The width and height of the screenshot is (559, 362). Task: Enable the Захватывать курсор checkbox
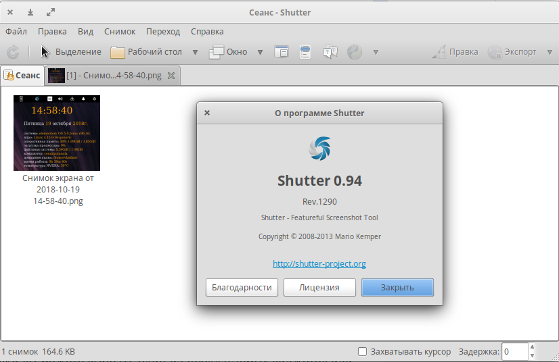(x=362, y=352)
